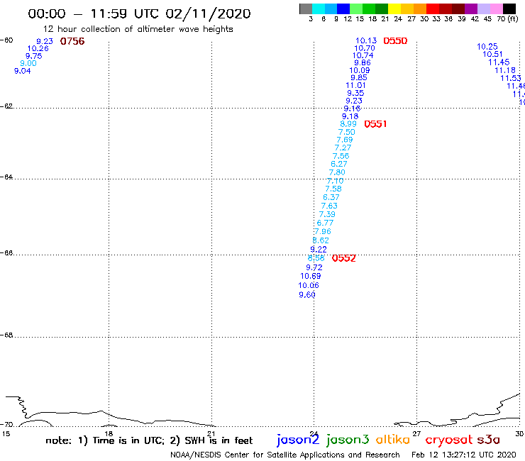Click wave height value 7.63
Image resolution: width=525 pixels, height=461 pixels.
click(x=328, y=206)
